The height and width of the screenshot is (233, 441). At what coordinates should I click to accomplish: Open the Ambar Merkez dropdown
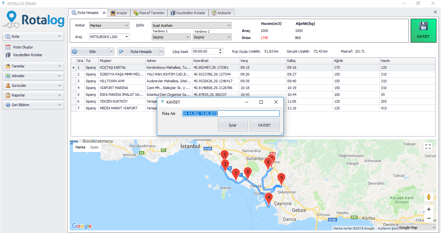126,25
